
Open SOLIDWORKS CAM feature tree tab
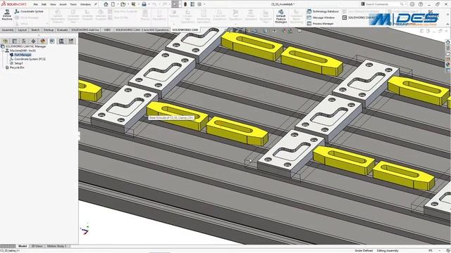point(52,41)
